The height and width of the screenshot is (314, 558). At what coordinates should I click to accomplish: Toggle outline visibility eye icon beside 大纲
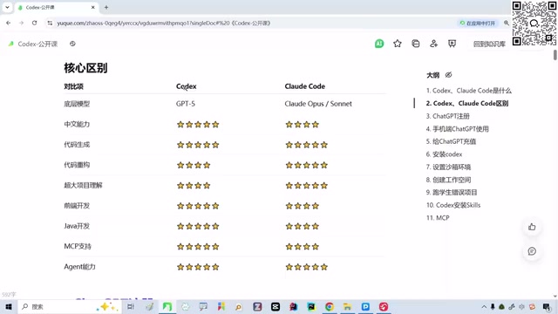pyautogui.click(x=448, y=75)
